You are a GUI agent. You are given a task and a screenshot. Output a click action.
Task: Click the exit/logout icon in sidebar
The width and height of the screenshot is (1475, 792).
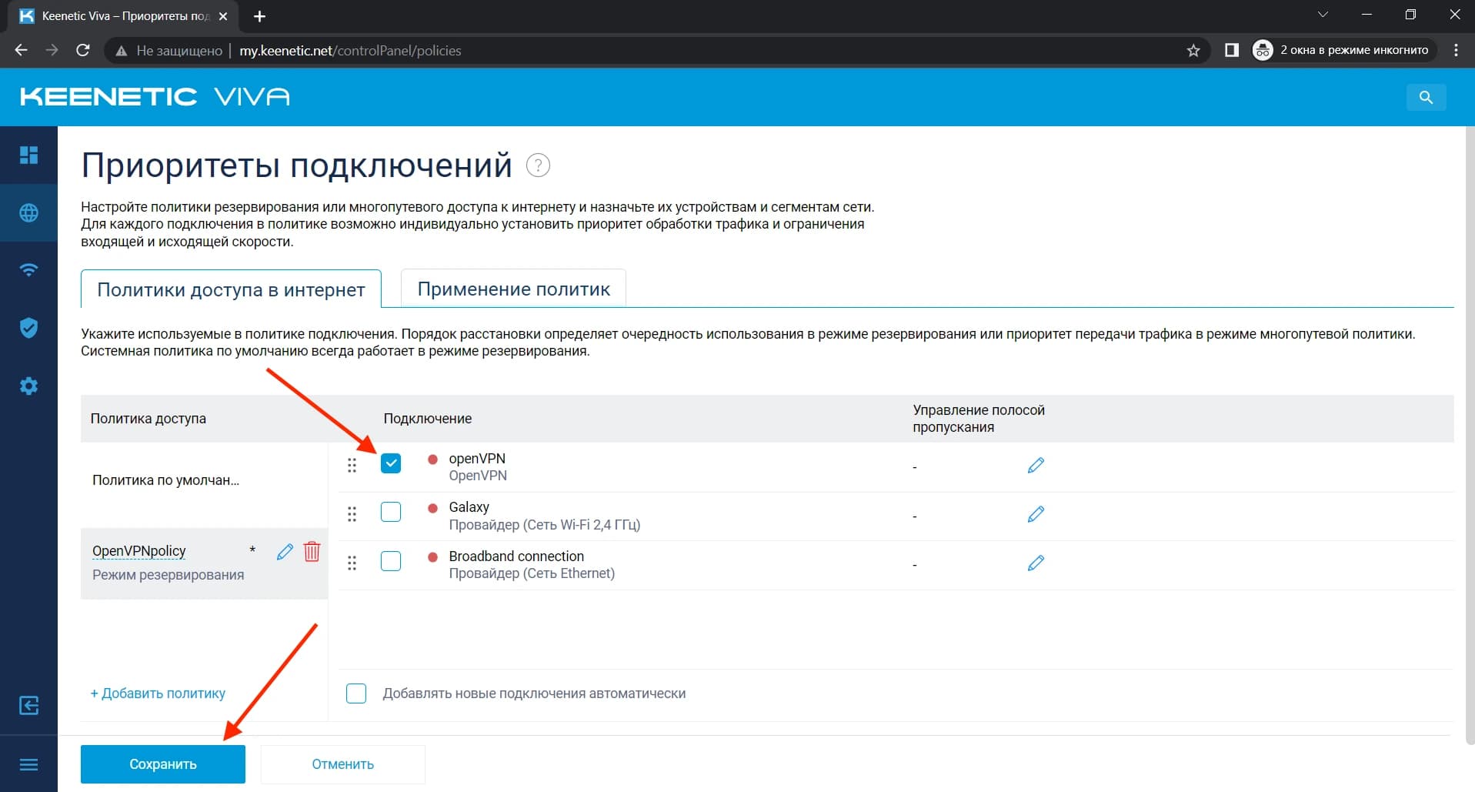click(x=28, y=705)
